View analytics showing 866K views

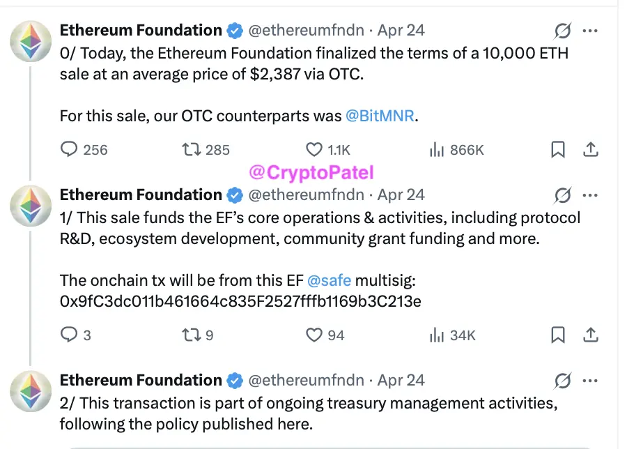pos(437,150)
